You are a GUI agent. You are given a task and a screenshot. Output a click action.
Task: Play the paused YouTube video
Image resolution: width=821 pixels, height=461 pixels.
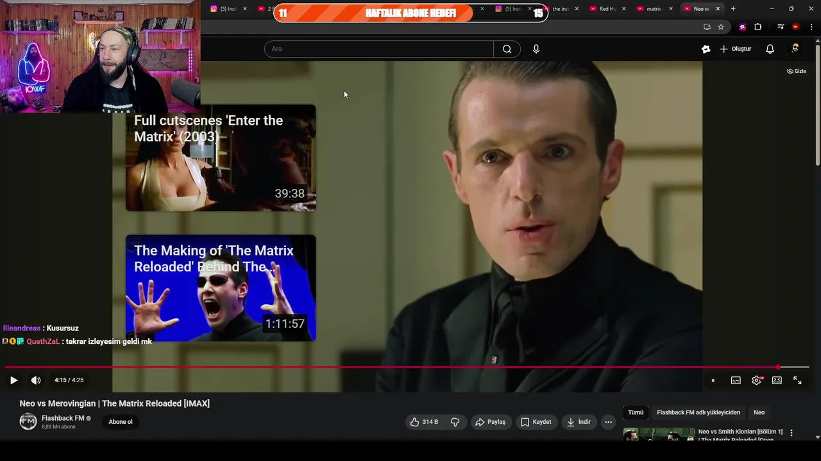(13, 380)
